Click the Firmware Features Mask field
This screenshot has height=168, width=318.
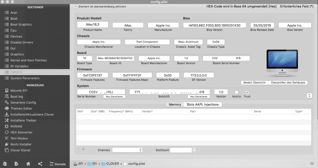(132, 75)
